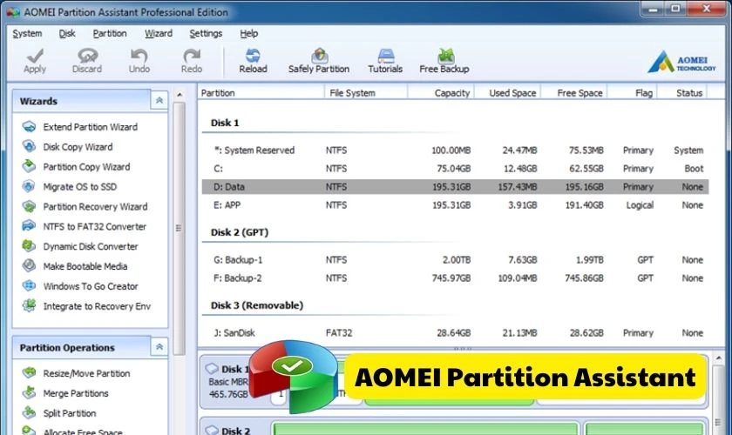
Task: Open the Tutorials toolbar icon
Action: click(x=385, y=61)
